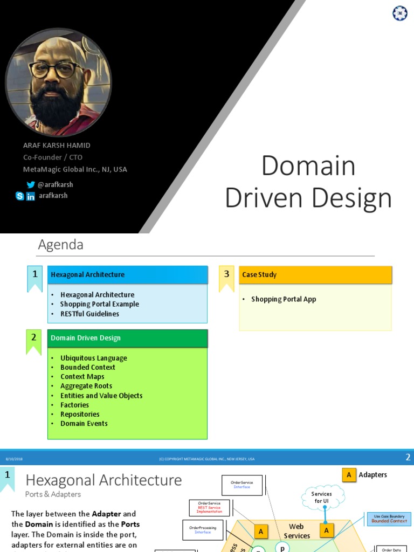
Task: Click the Ubiquitous Language bullet
Action: tap(94, 358)
